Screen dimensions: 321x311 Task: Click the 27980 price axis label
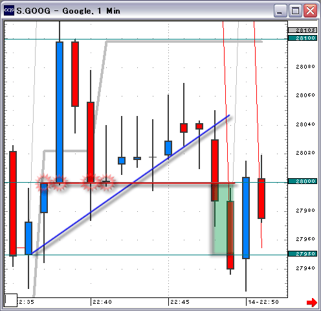[305, 211]
